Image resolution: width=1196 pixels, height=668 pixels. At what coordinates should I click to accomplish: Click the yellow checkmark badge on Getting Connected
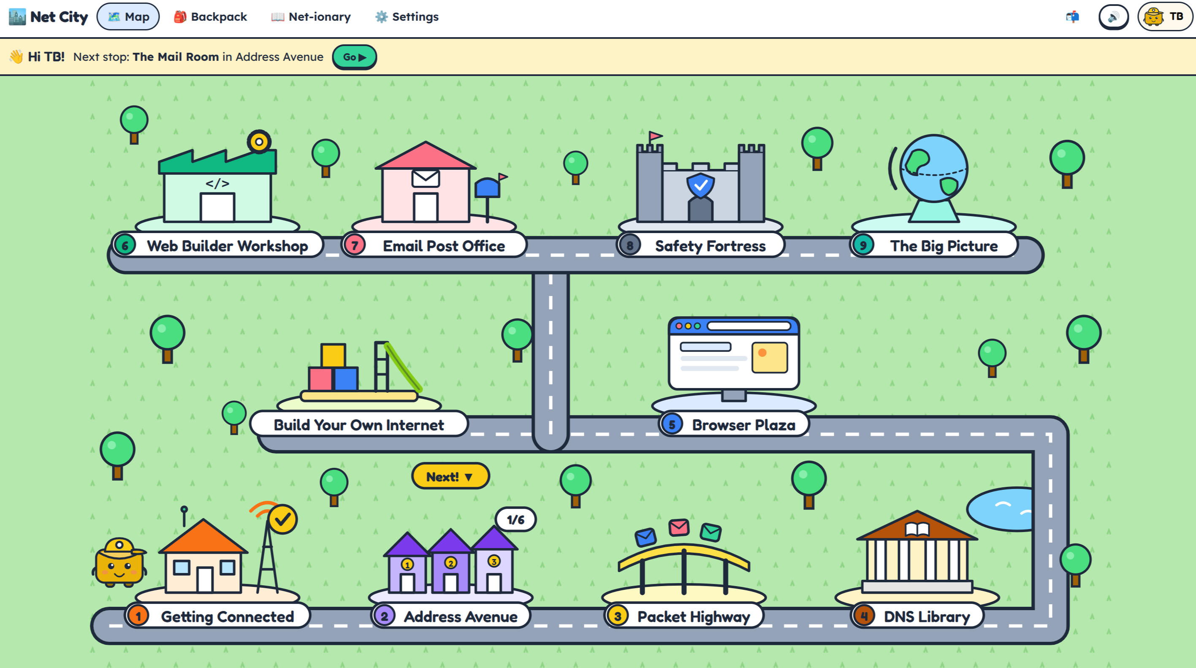(283, 519)
